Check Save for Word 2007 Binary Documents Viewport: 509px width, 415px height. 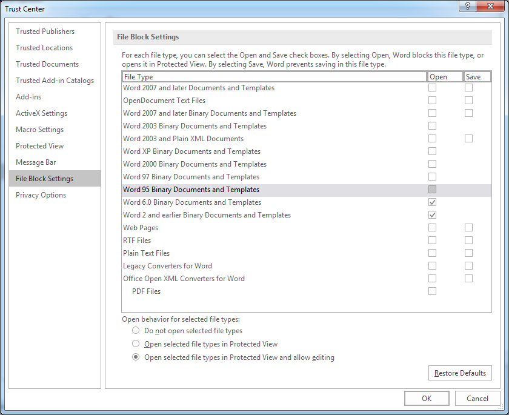[468, 113]
